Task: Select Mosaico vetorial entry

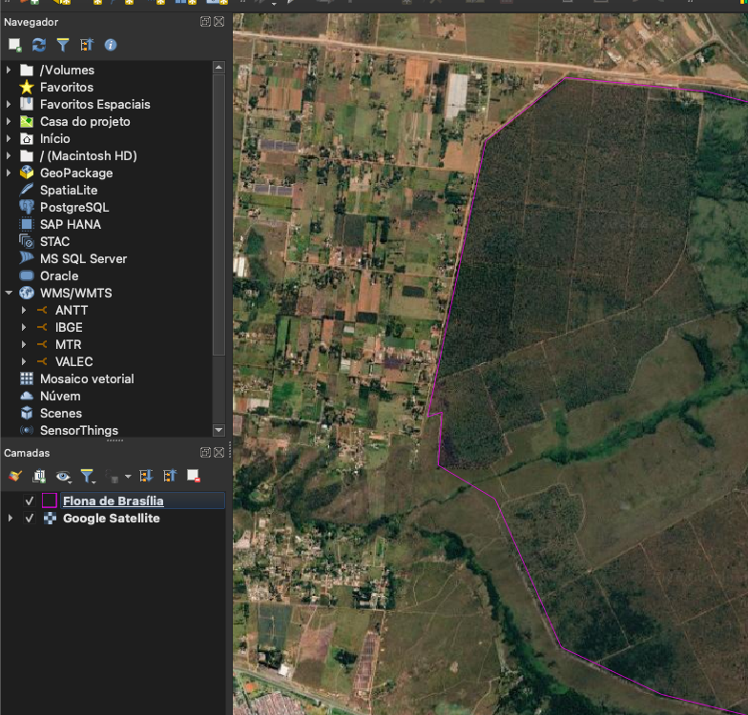Action: click(87, 379)
